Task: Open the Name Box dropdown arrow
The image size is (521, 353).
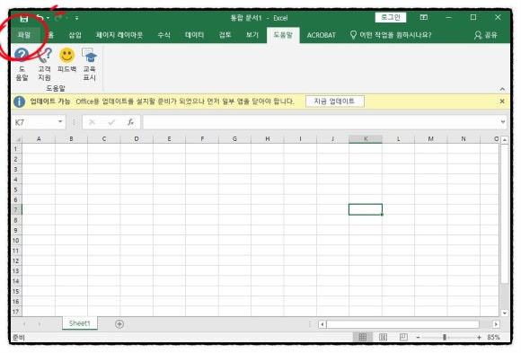Action: click(60, 122)
